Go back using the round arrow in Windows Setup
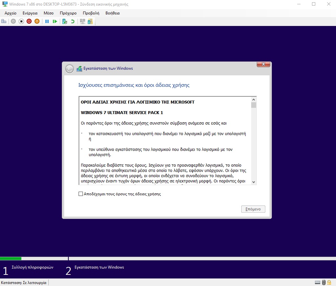The height and width of the screenshot is (286, 336). pyautogui.click(x=69, y=69)
